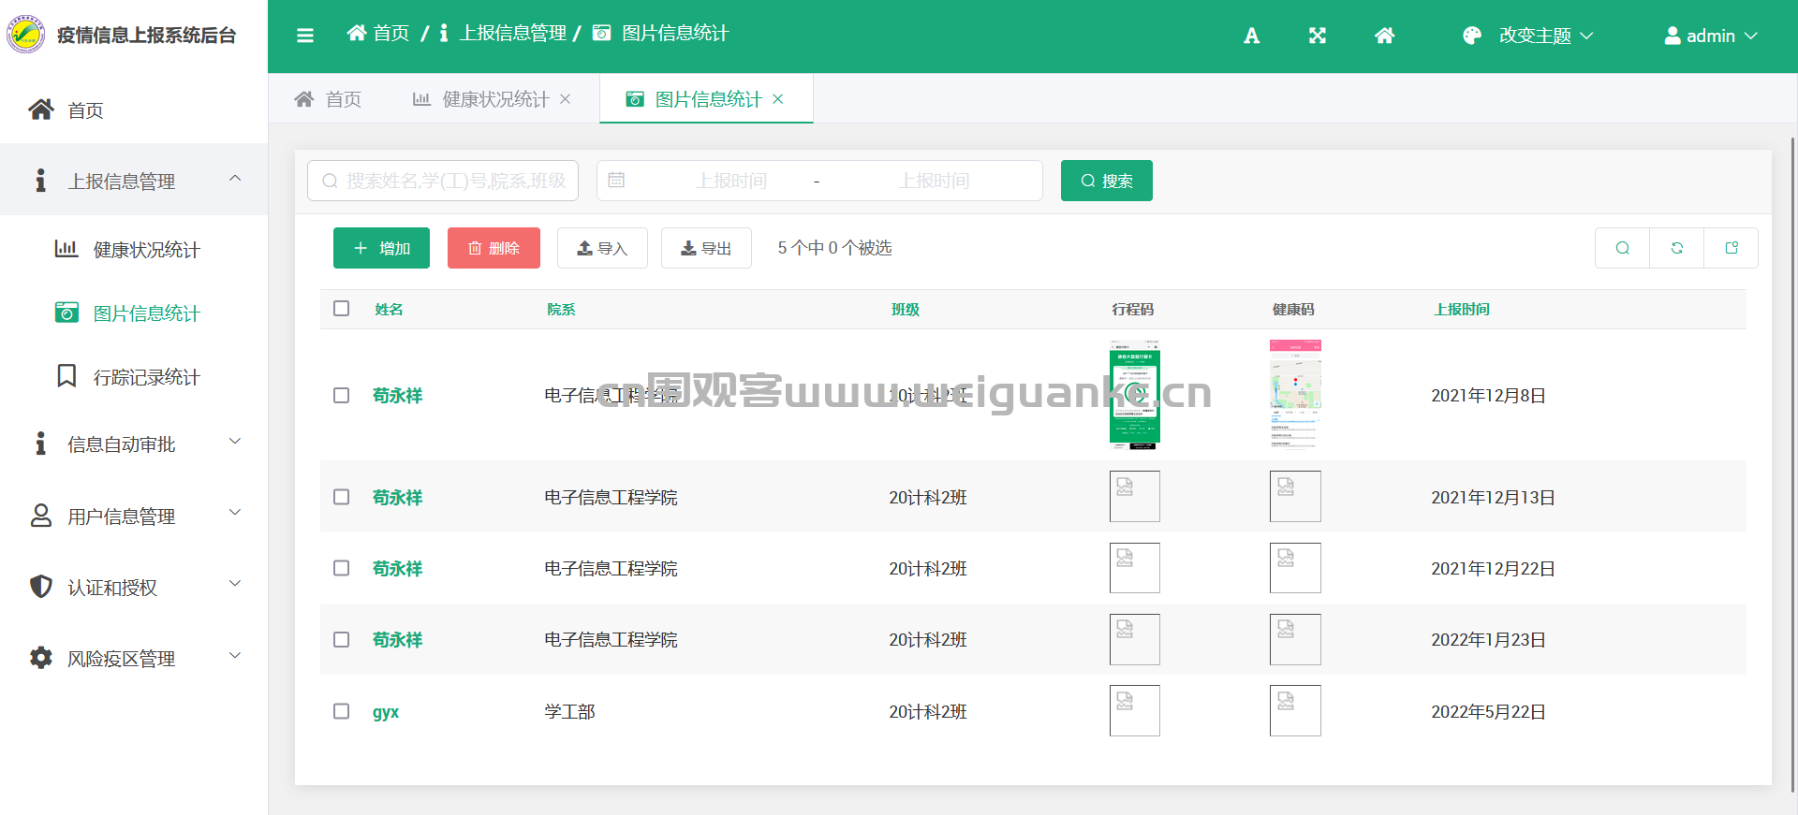Click the camera icon for 图片信息统计 in sidebar
This screenshot has height=815, width=1798.
(66, 312)
